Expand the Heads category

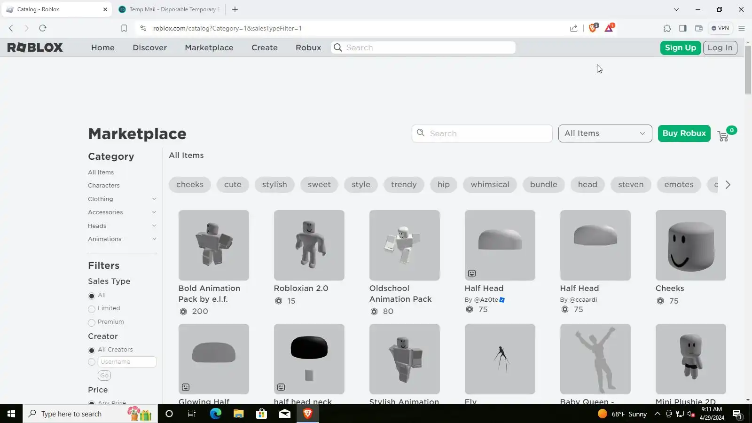pyautogui.click(x=154, y=226)
